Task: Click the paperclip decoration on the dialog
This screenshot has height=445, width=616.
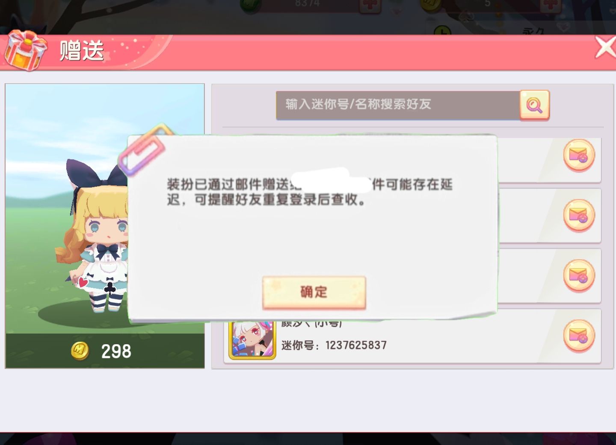Action: 142,149
